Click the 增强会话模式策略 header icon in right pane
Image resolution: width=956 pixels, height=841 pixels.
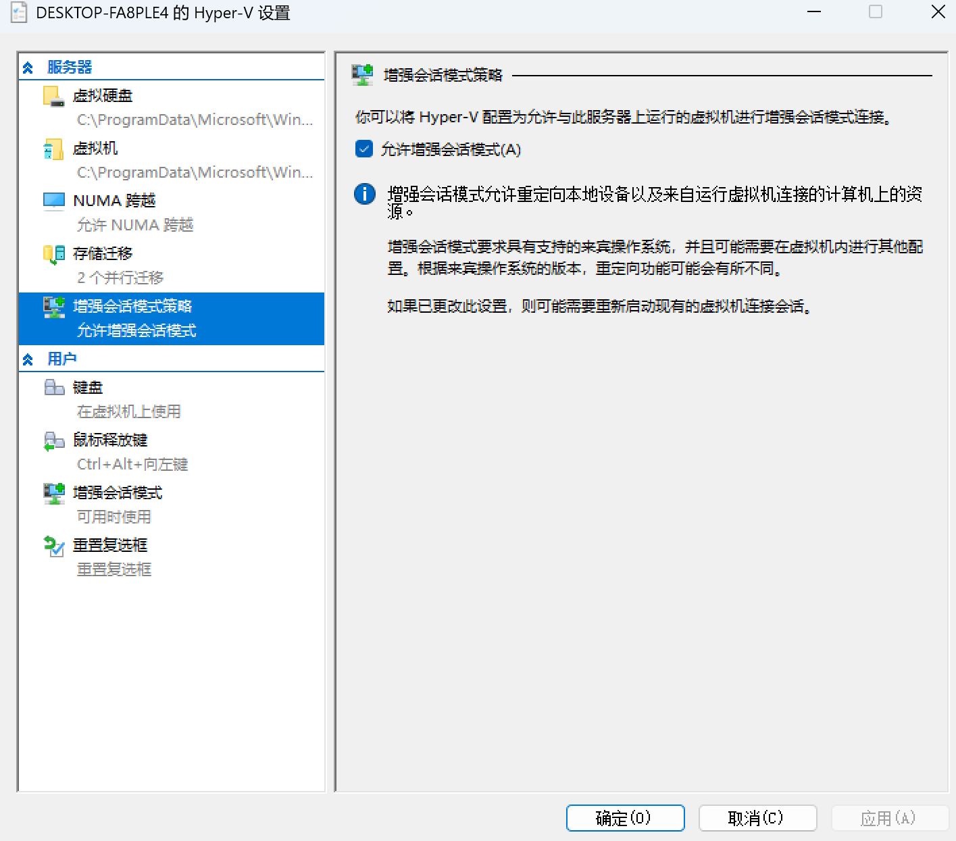[x=363, y=74]
